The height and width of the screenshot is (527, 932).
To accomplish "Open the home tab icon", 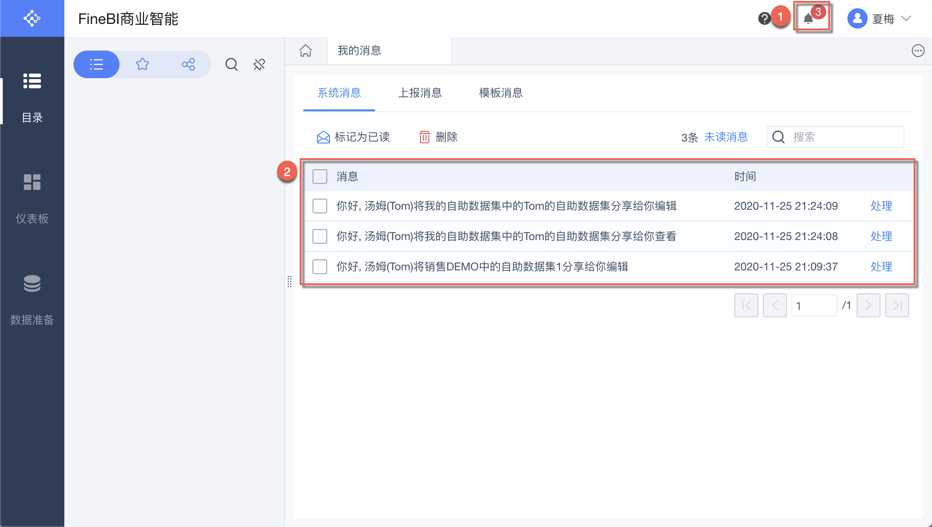I will pyautogui.click(x=306, y=51).
